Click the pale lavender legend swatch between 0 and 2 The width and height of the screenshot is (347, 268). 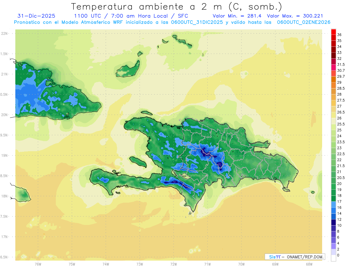[333, 252]
